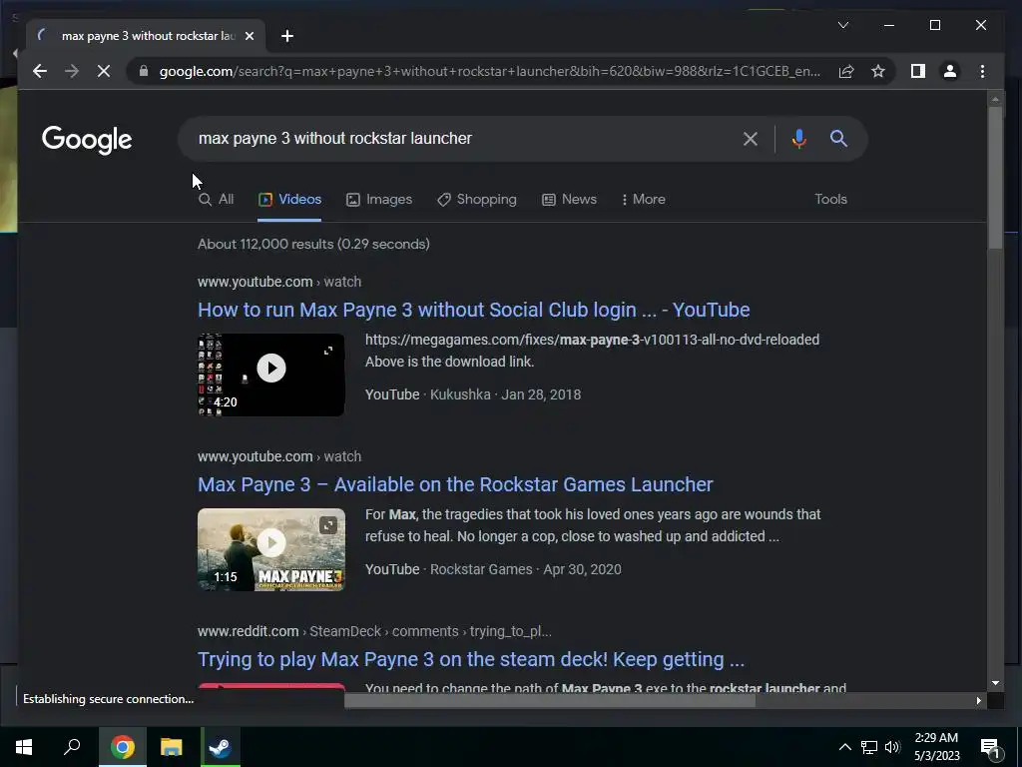Switch to the All results tab
Image resolution: width=1022 pixels, height=767 pixels.
coord(216,200)
